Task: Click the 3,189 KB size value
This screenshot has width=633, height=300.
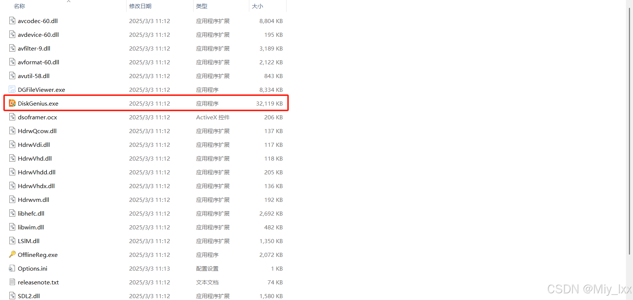Action: coord(271,49)
